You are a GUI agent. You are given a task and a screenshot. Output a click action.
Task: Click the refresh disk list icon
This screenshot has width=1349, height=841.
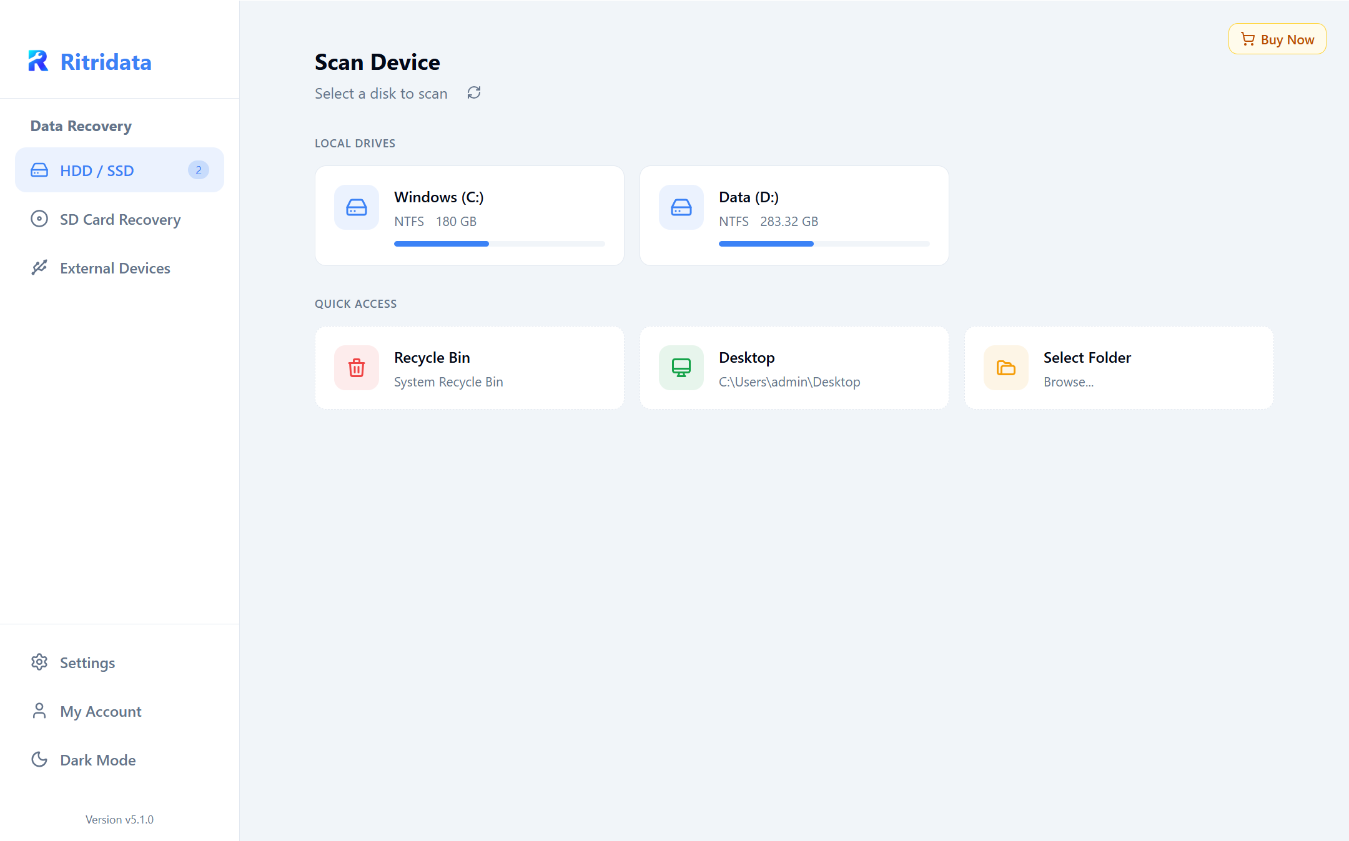(474, 93)
